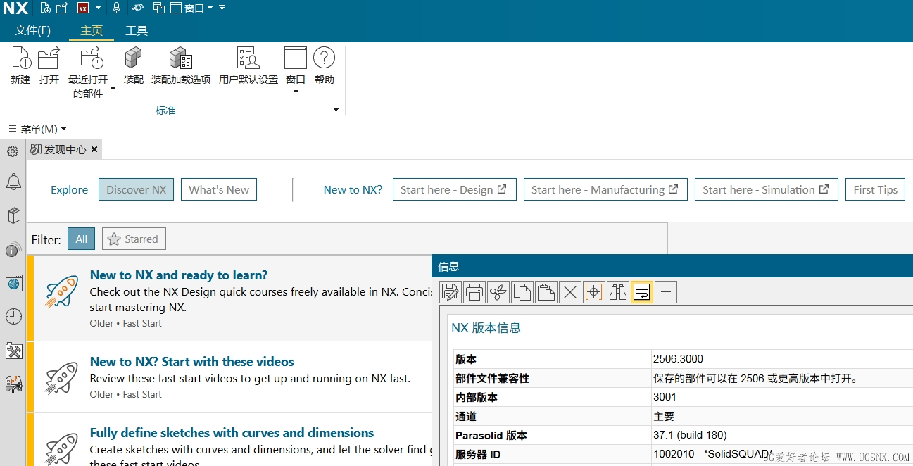Open 用户默认设置 customer defaults
This screenshot has height=466, width=913.
coord(248,66)
